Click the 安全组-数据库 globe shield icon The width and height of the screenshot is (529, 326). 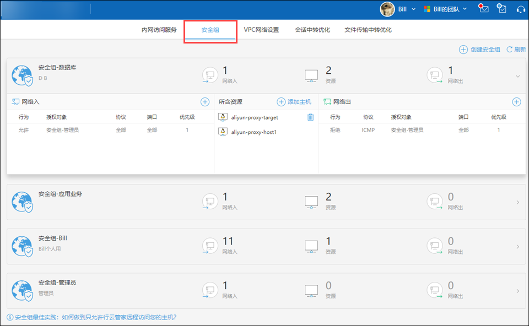click(23, 77)
